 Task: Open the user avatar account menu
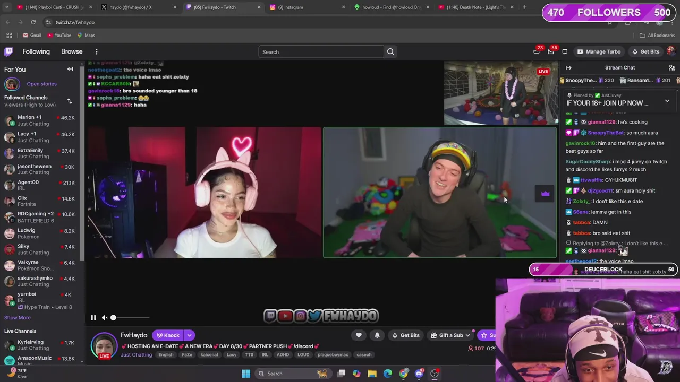point(671,51)
